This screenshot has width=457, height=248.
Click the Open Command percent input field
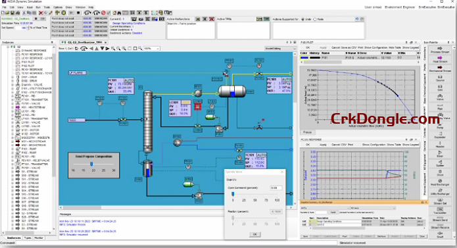click(276, 188)
